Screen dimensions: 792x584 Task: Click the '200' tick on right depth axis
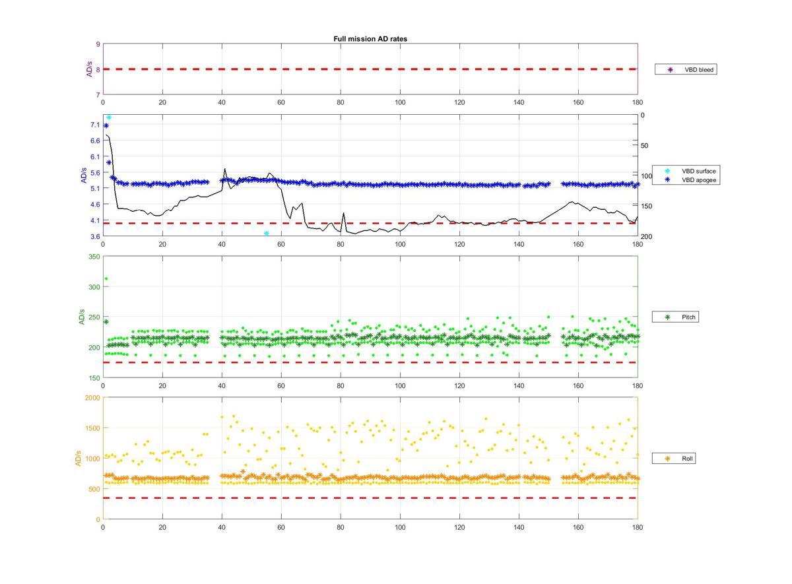(647, 237)
